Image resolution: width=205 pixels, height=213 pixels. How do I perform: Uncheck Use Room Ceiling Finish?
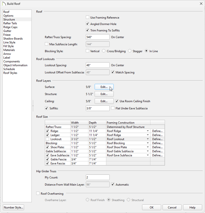[x=117, y=101]
